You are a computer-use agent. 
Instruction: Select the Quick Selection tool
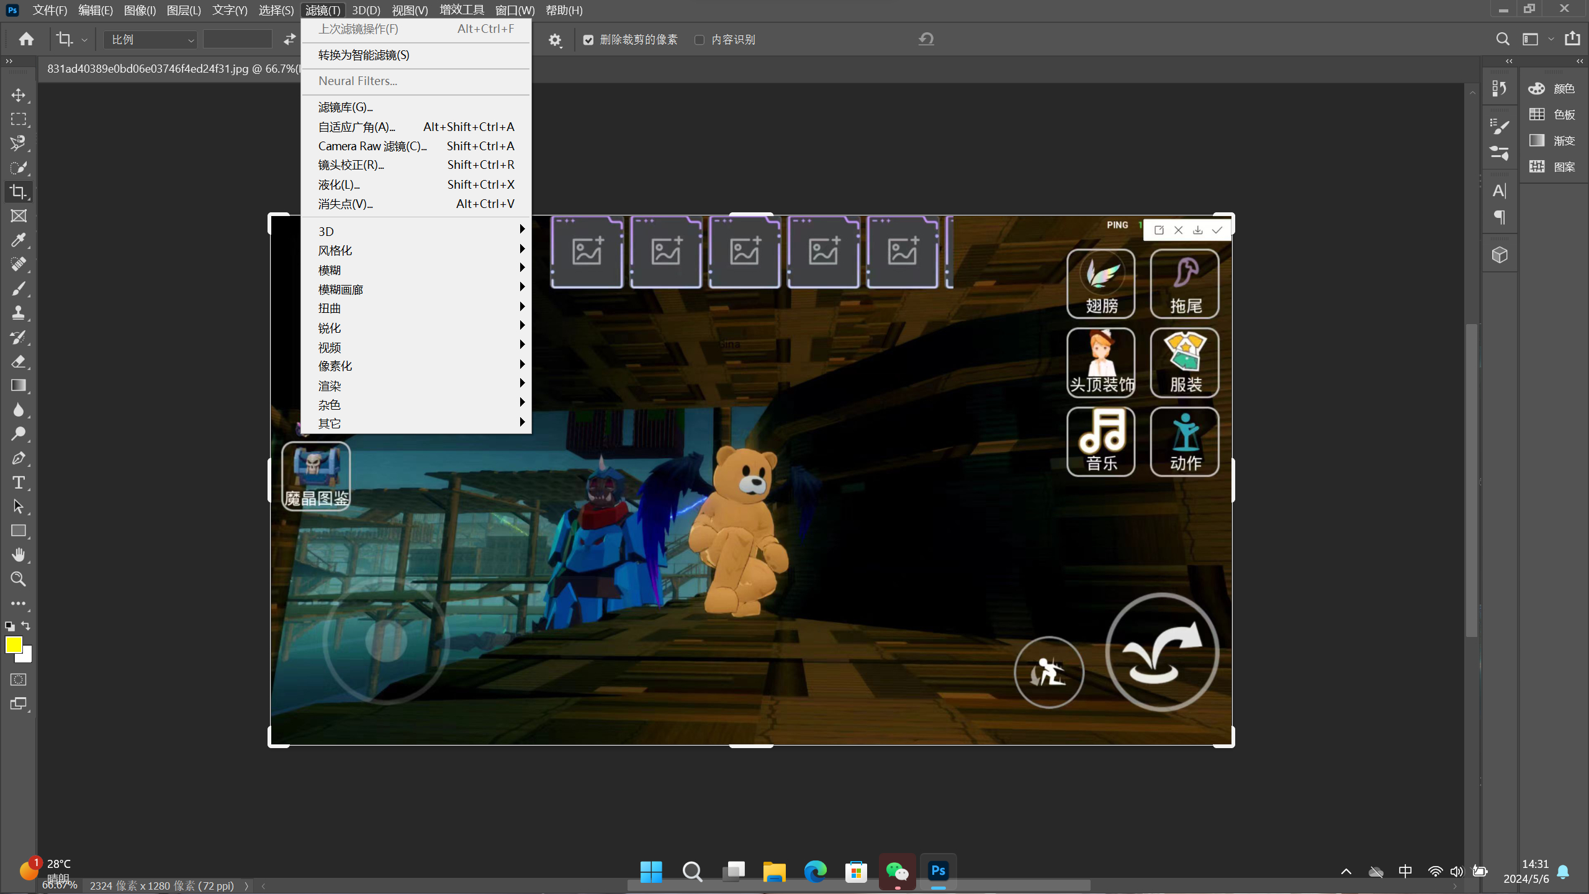click(19, 168)
